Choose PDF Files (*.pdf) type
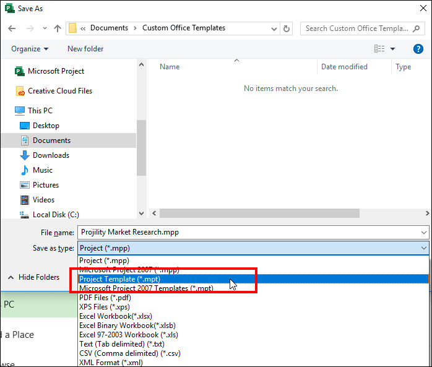The width and height of the screenshot is (432, 367). pos(253,298)
